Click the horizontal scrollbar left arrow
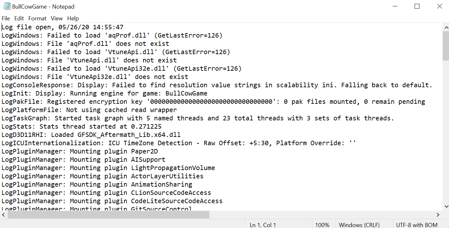This screenshot has width=449, height=228. 4,215
